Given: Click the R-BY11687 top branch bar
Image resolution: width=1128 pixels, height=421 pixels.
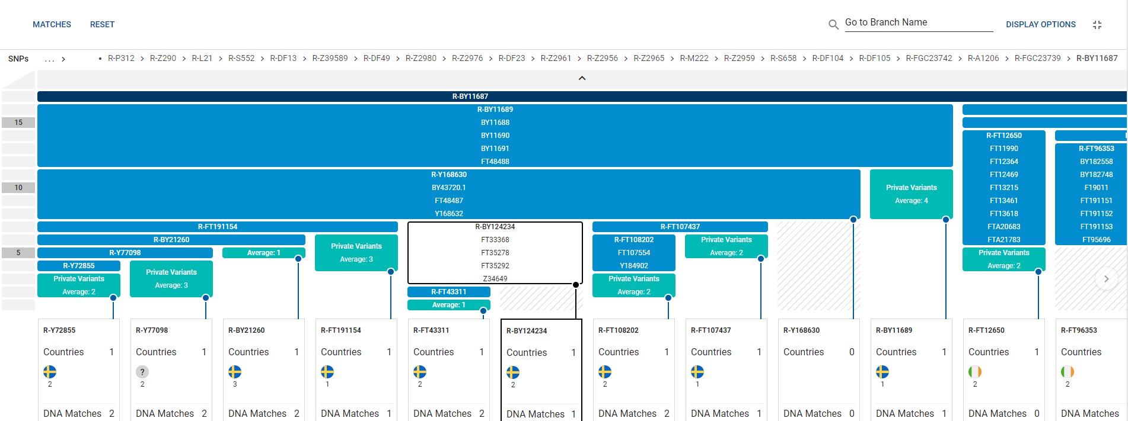Looking at the screenshot, I should 582,96.
